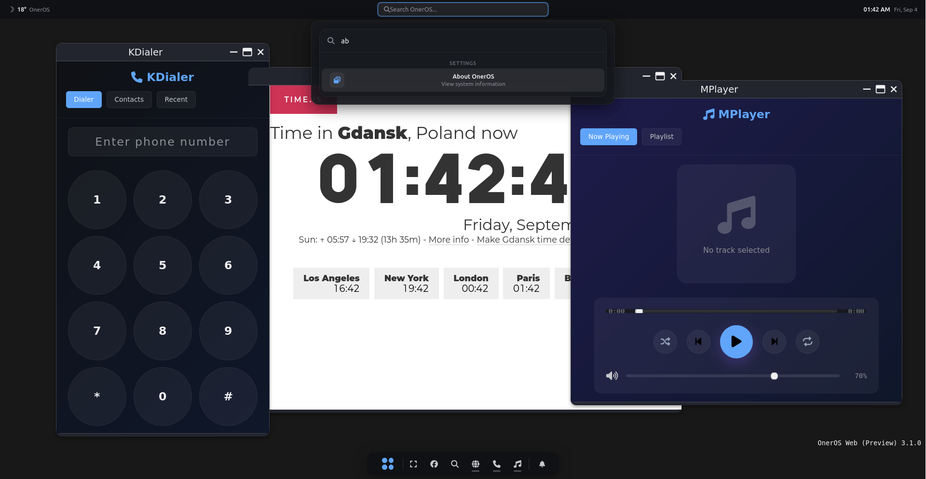Open the app launcher grid in the dock
926x479 pixels.
tap(388, 464)
